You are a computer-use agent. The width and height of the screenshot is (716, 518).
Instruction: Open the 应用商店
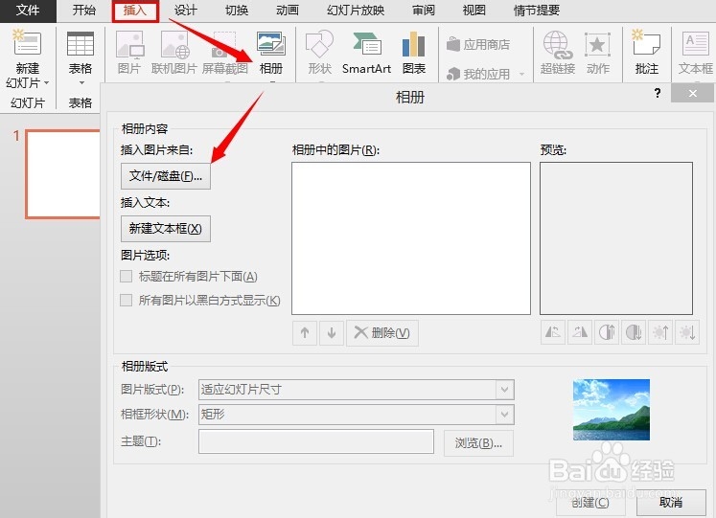coord(477,44)
